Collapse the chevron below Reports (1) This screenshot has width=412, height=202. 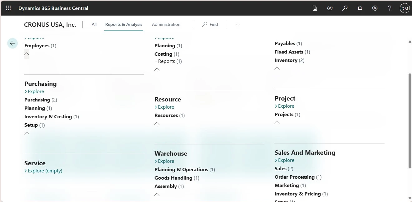157,69
